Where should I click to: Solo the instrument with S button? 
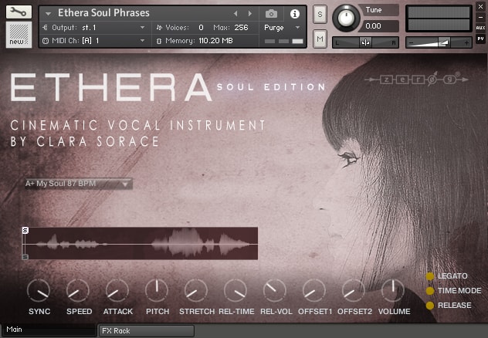(320, 14)
